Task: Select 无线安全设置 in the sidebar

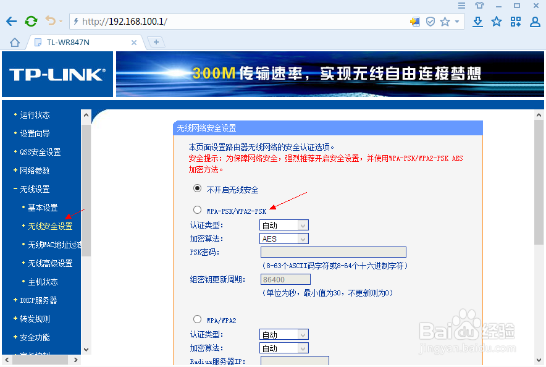Action: 50,226
